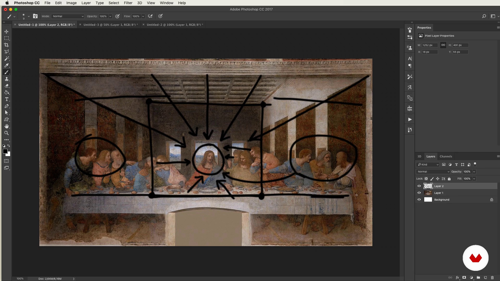Select the Magic Wand tool

pyautogui.click(x=7, y=59)
